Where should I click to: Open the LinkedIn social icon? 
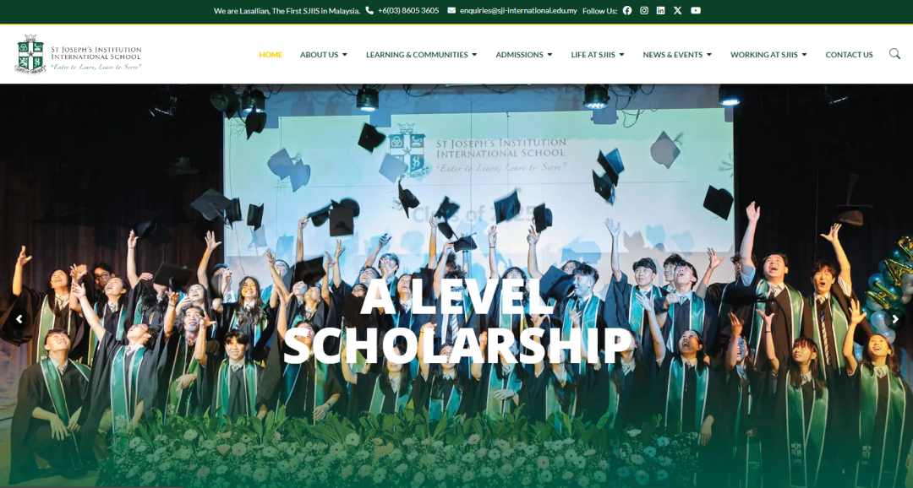(x=660, y=10)
